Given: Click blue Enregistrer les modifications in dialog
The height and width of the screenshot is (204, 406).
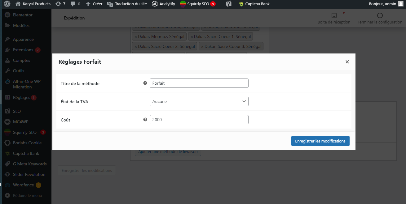Looking at the screenshot, I should tap(320, 141).
